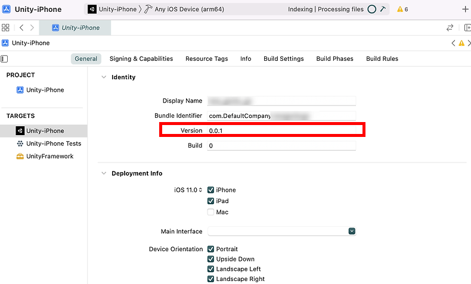Image resolution: width=471 pixels, height=284 pixels.
Task: Collapse the Deployment Info section
Action: tap(104, 173)
